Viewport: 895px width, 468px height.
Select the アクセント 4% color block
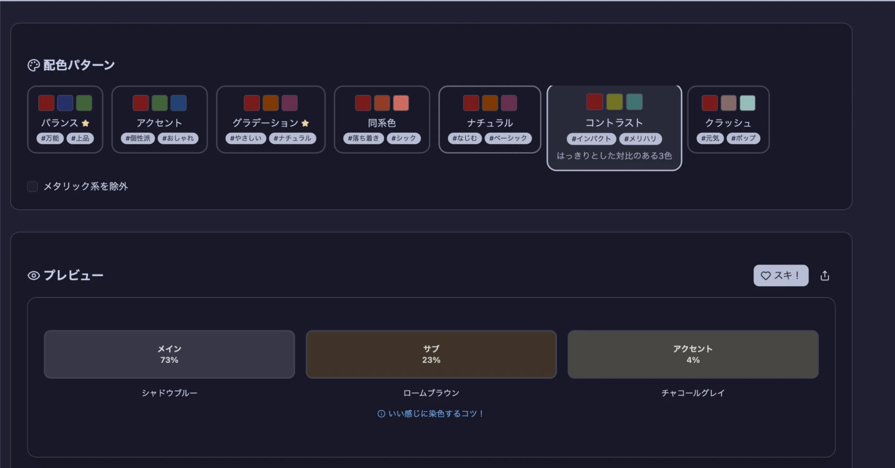[x=693, y=354]
